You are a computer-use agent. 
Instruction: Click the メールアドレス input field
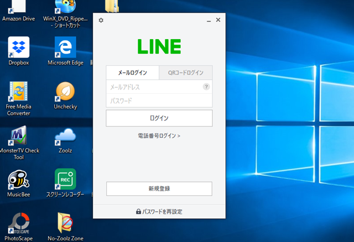pyautogui.click(x=159, y=87)
